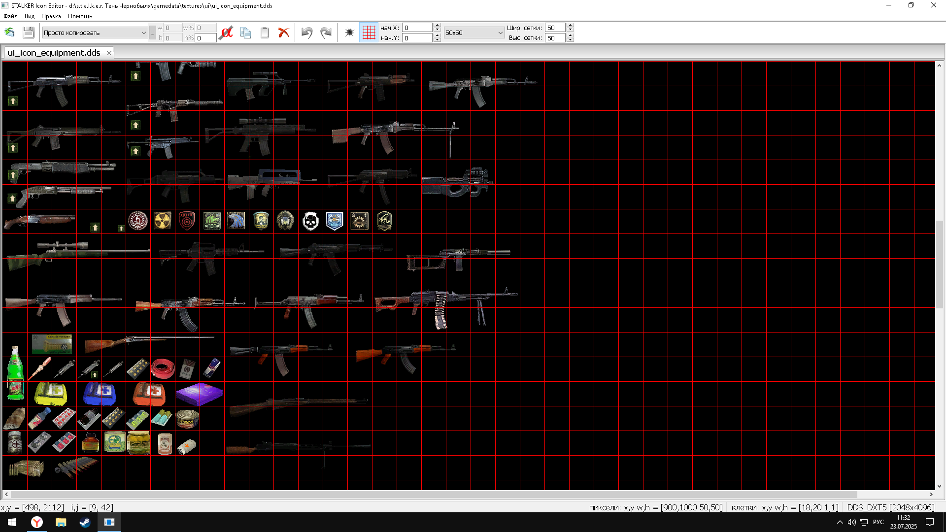Open the Правка menu
946x532 pixels.
tap(51, 16)
